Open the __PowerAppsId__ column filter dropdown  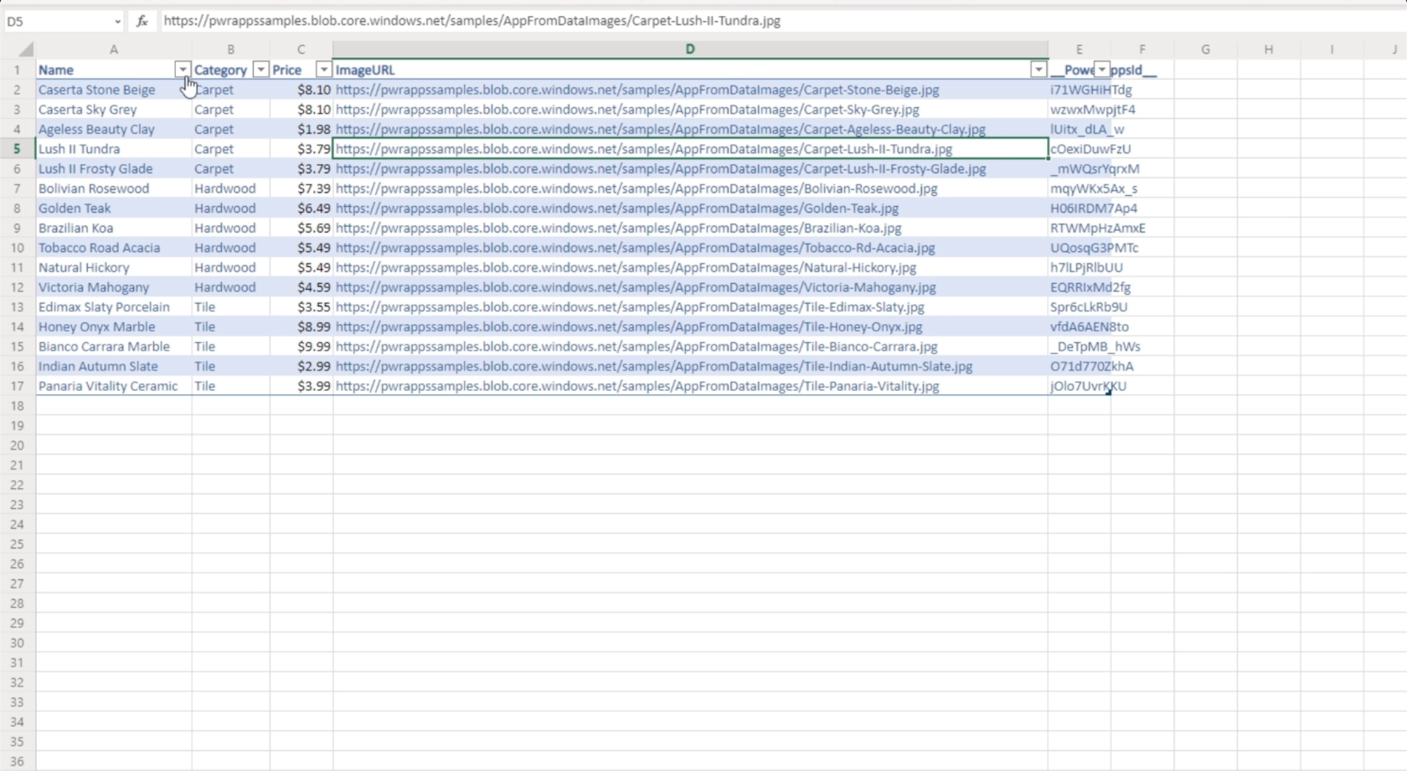click(1102, 69)
